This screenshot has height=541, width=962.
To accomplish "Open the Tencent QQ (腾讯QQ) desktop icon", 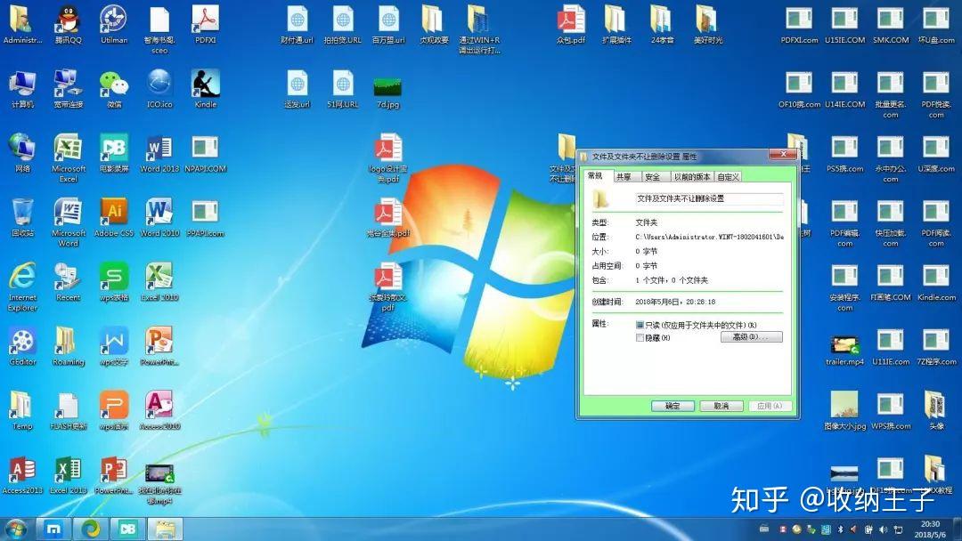I will click(x=68, y=20).
